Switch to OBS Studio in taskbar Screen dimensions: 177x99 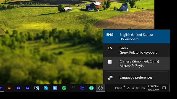tap(100, 88)
